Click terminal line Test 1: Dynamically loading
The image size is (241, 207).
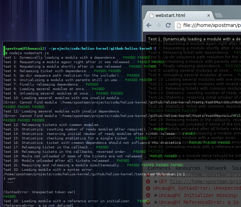point(76,58)
